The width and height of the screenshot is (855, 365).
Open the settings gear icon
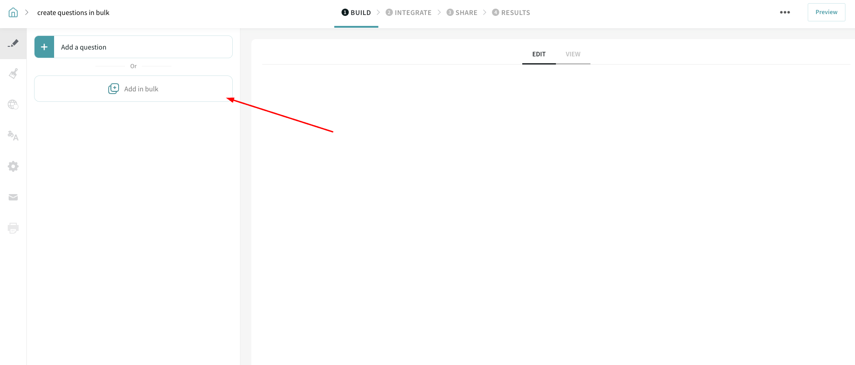tap(13, 166)
